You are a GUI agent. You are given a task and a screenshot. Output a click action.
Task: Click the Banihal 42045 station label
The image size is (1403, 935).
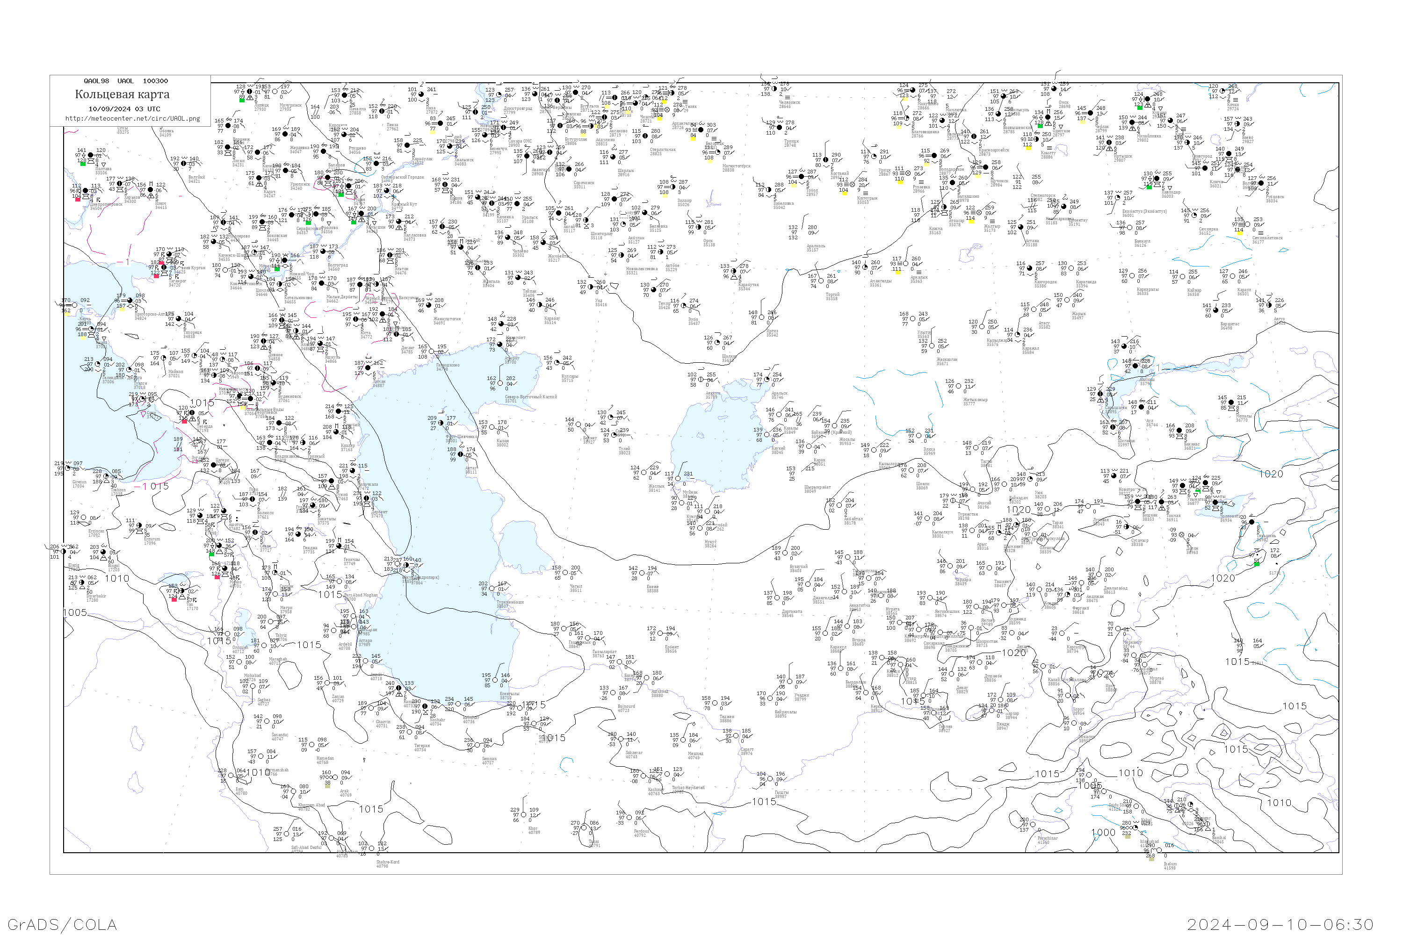[1219, 840]
